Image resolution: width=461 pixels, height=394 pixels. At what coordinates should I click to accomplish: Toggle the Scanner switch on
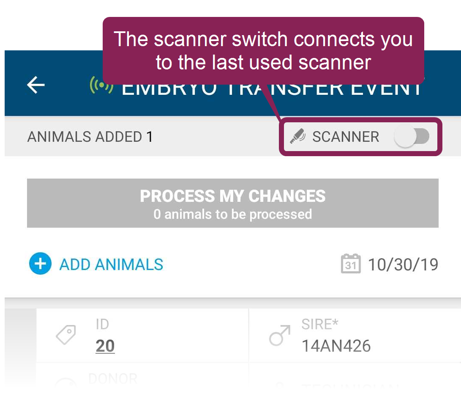click(x=412, y=136)
